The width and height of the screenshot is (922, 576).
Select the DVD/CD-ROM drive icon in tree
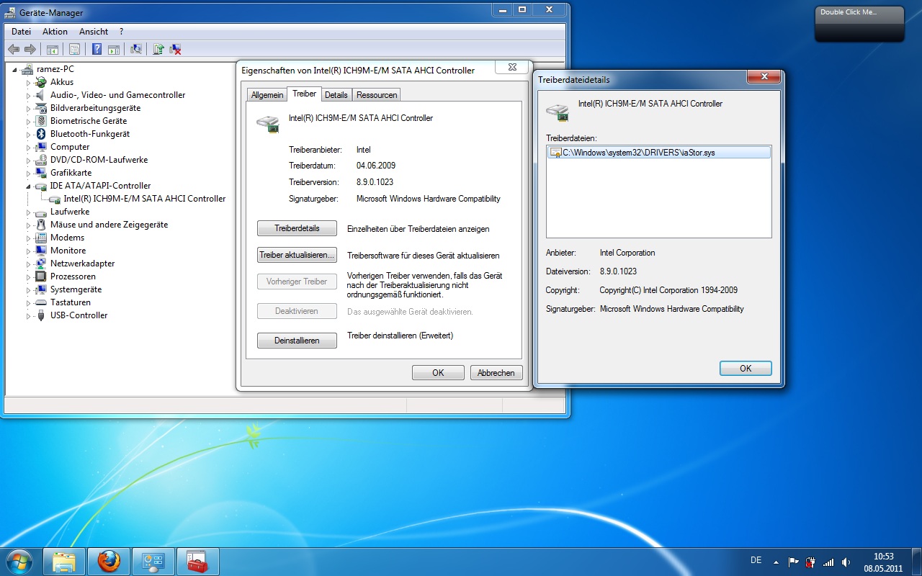coord(42,160)
